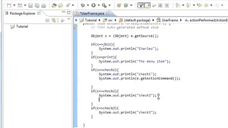Click the Save All icon

tap(37, 5)
